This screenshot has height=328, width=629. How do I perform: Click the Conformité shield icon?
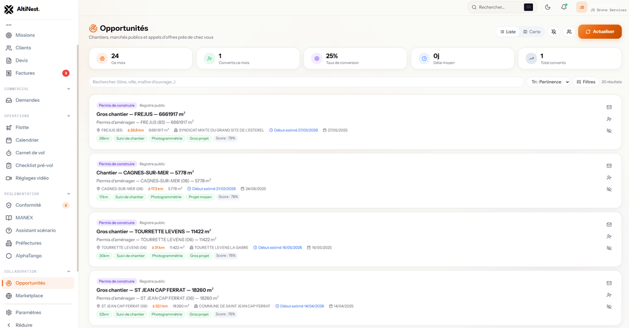pyautogui.click(x=9, y=205)
